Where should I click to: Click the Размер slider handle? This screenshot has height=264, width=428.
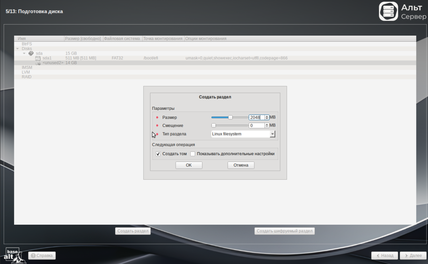[230, 117]
